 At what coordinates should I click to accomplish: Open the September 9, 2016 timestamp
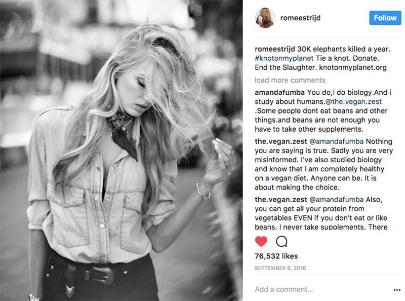pyautogui.click(x=280, y=268)
